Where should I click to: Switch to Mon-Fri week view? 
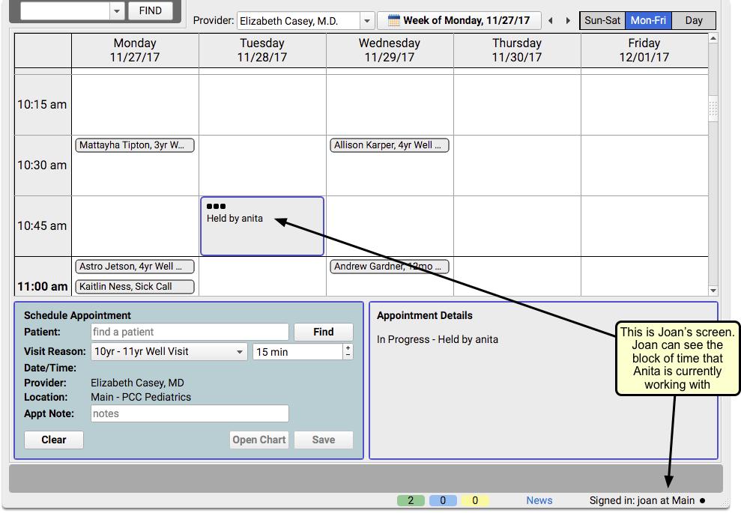coord(648,21)
